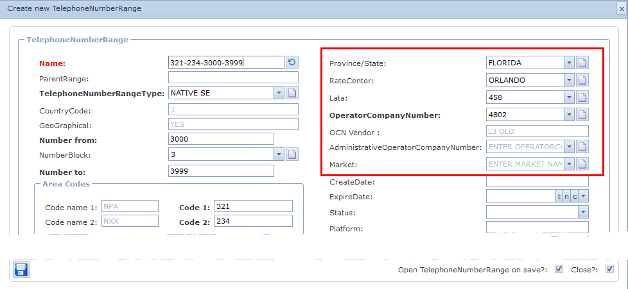Click the document icon beside Province/State
The image size is (628, 289).
coord(582,63)
